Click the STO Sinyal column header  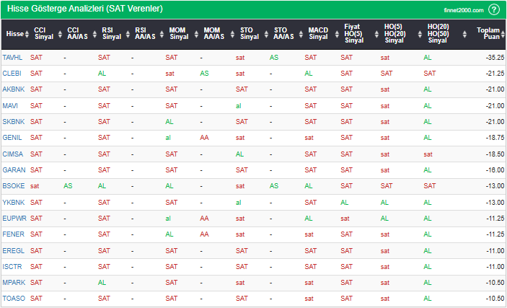pos(249,34)
